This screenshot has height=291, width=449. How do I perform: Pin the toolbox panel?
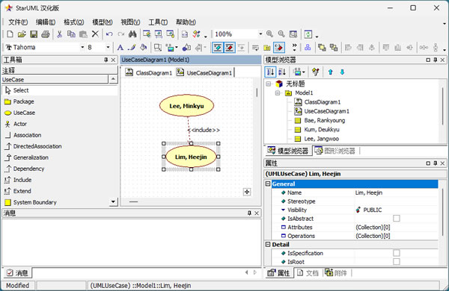106,60
